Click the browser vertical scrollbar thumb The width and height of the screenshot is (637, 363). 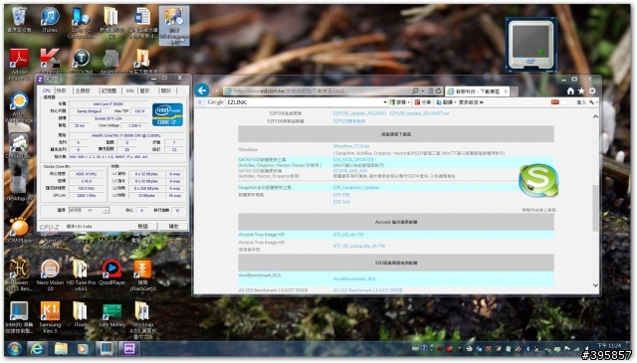click(x=595, y=208)
